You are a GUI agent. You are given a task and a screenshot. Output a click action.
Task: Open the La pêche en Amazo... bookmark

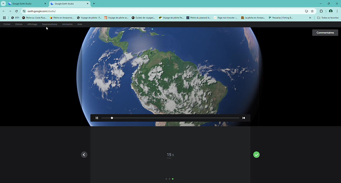(253, 18)
